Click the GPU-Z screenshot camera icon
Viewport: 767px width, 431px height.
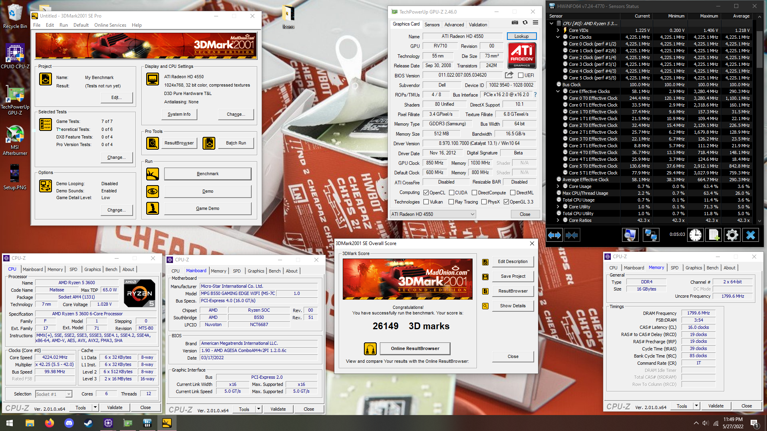515,23
